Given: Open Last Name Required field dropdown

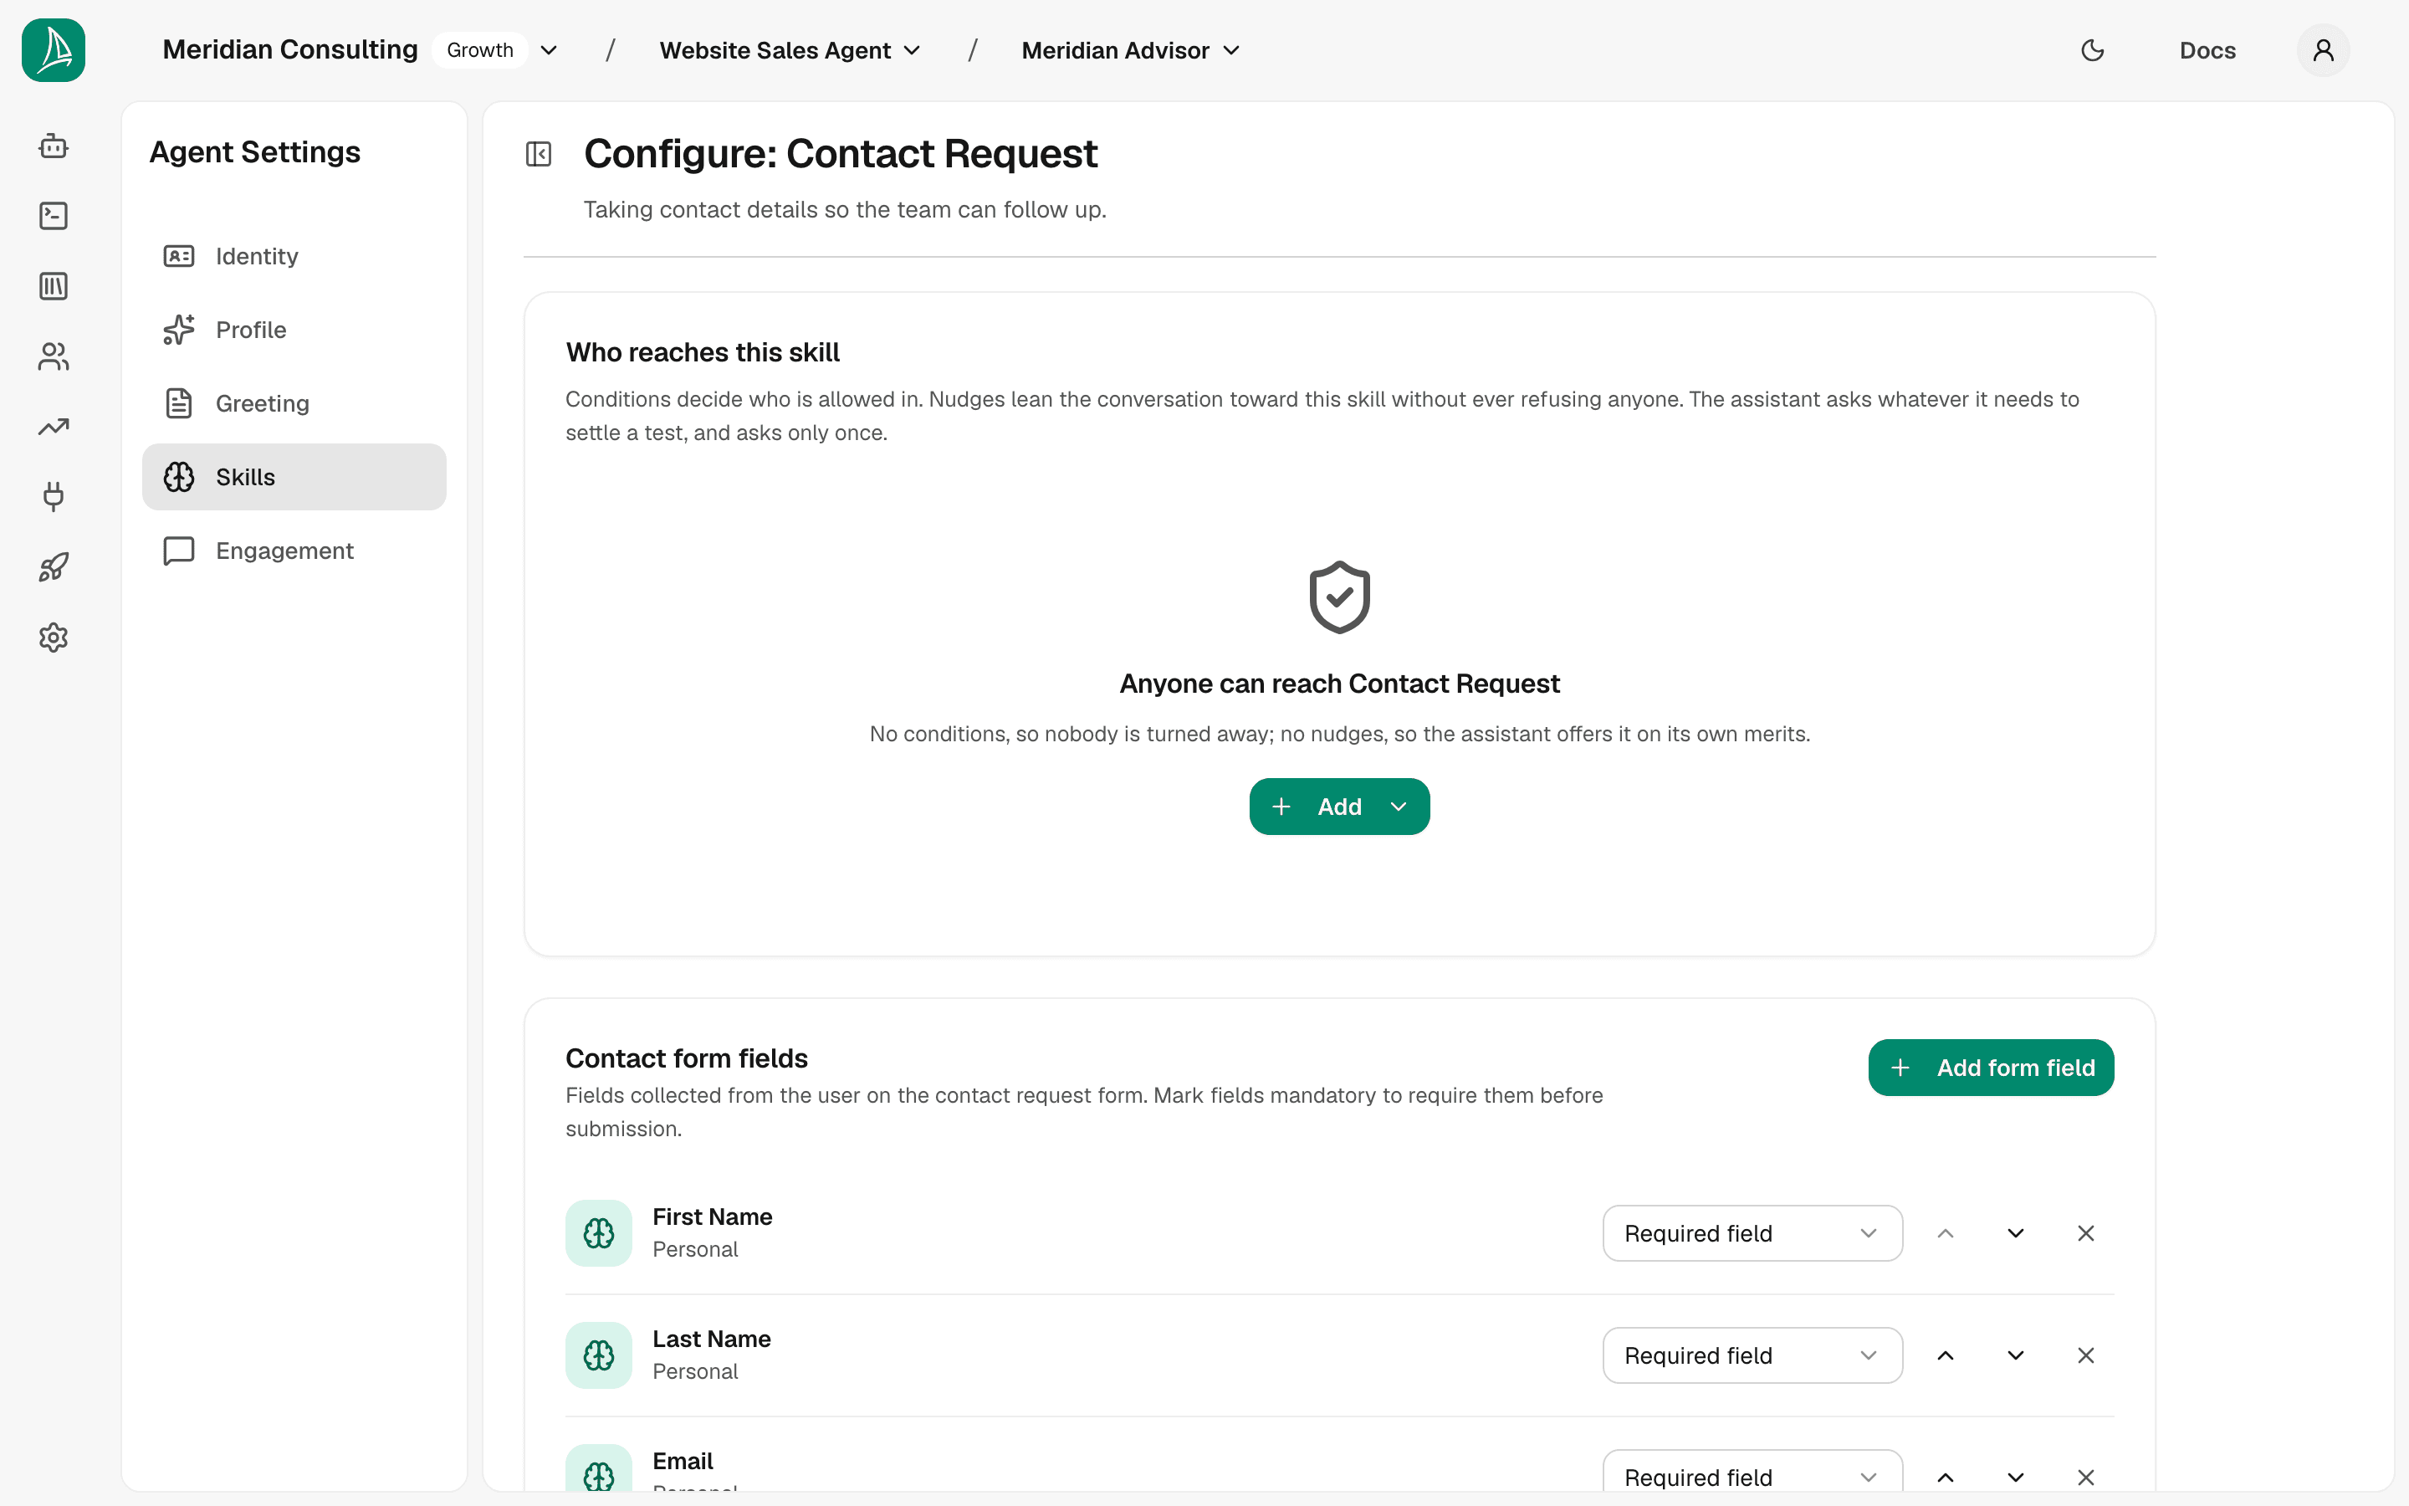Looking at the screenshot, I should [1753, 1355].
